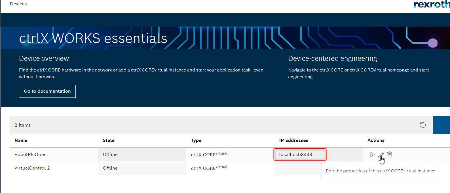
Task: Click the Offline state of VirtualControl-2
Action: 110,168
